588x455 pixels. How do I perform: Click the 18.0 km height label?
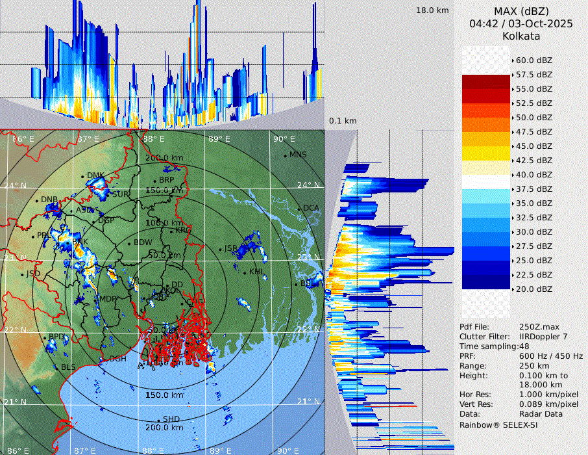tap(432, 10)
